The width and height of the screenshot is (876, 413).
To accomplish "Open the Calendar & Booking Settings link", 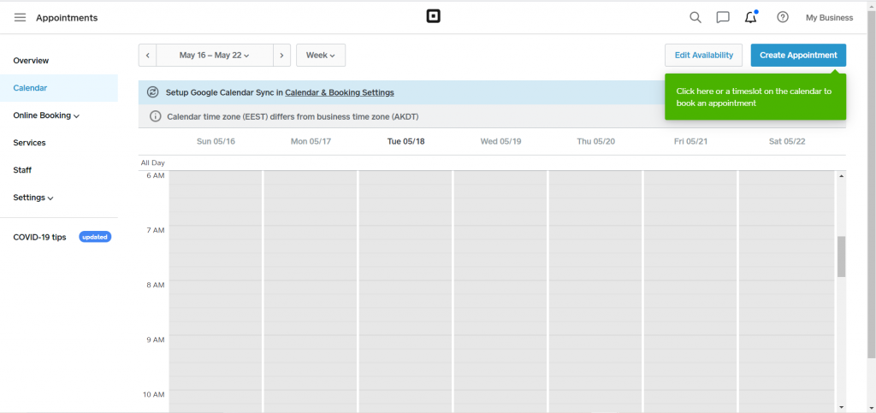I will click(x=339, y=92).
